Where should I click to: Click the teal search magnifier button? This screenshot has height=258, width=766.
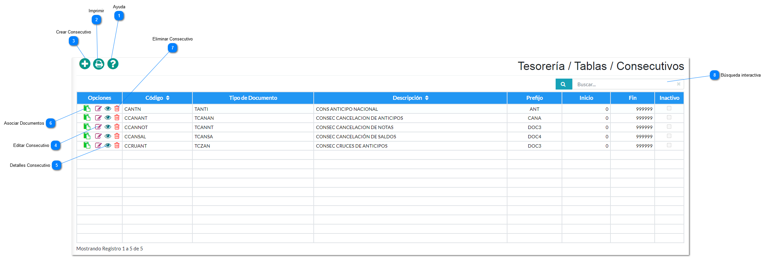coord(564,84)
